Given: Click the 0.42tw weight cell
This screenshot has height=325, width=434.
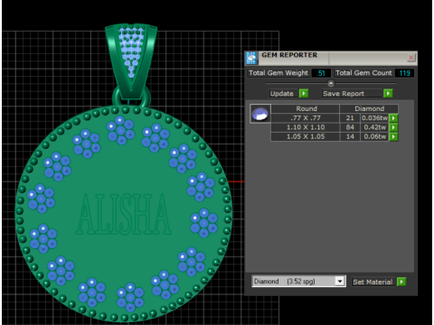Looking at the screenshot, I should click(x=374, y=127).
